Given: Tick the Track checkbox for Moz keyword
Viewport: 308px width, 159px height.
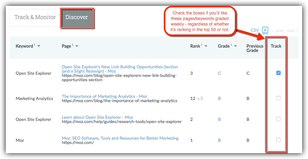Looking at the screenshot, I should coord(278,140).
